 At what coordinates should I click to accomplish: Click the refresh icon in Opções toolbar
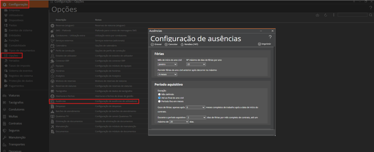[325, 15]
